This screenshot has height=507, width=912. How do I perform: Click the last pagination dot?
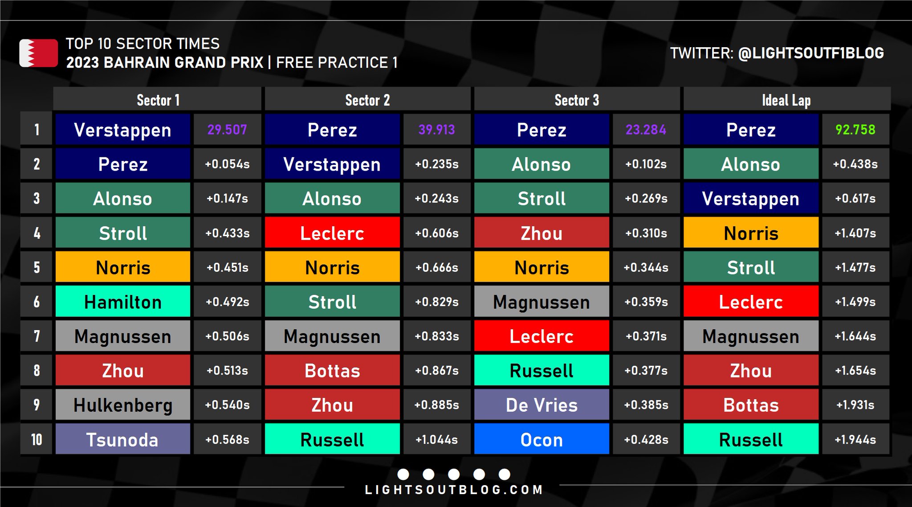pos(505,474)
